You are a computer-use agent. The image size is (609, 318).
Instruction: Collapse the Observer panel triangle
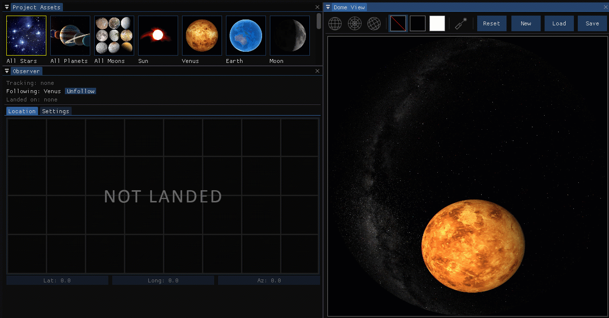tap(7, 71)
